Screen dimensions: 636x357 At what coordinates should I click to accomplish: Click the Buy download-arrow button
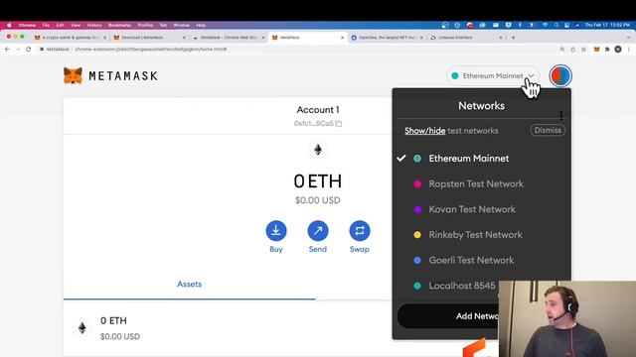tap(276, 231)
